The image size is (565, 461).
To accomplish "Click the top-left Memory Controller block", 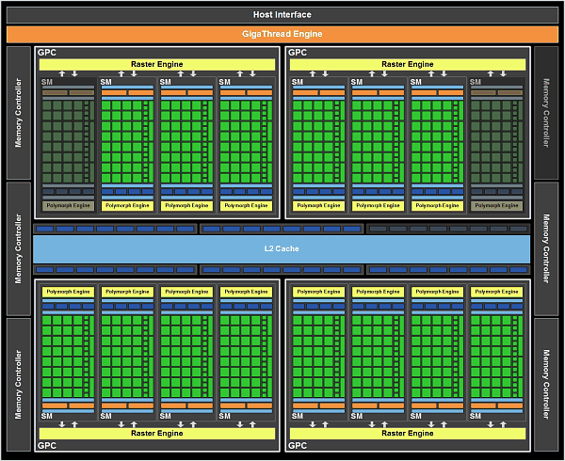I will point(19,113).
